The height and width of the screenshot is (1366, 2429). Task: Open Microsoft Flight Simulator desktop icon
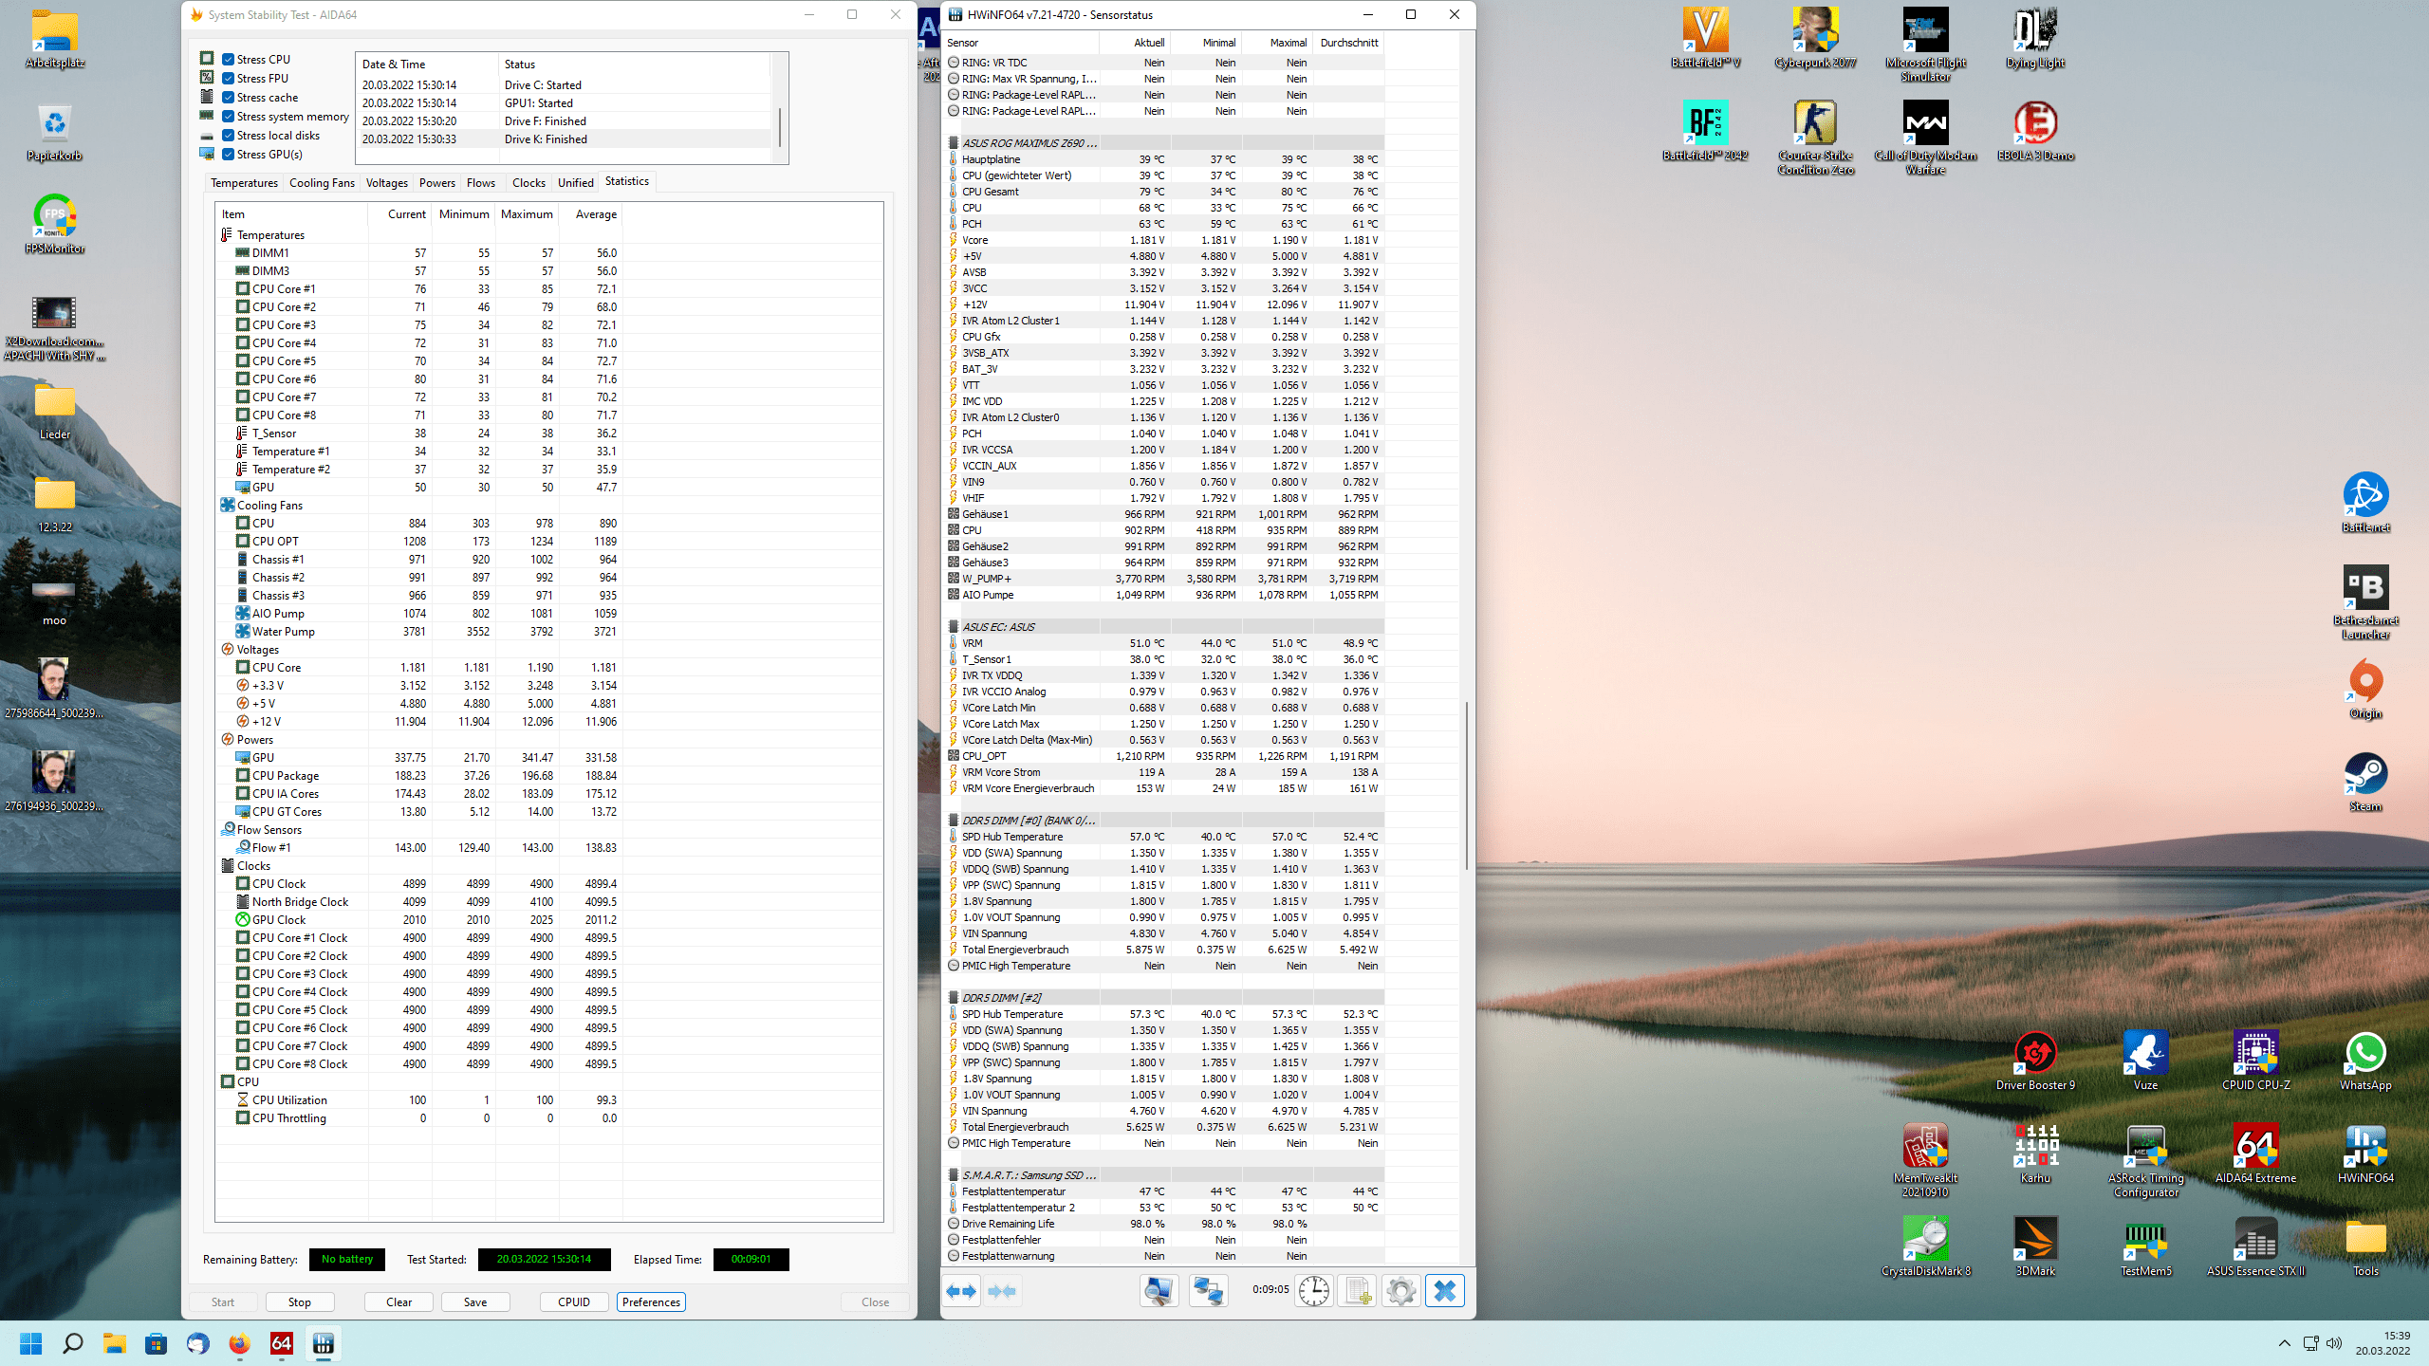coord(1925,44)
